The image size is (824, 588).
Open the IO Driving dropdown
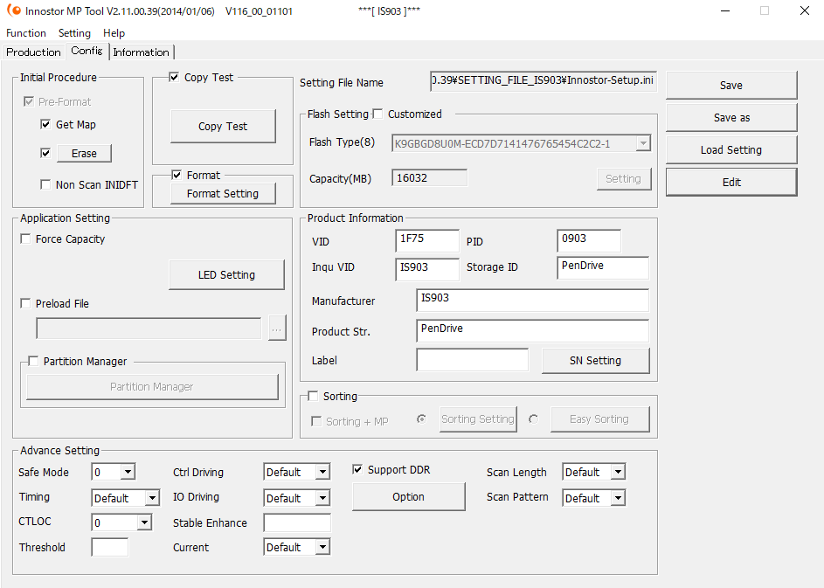click(323, 498)
